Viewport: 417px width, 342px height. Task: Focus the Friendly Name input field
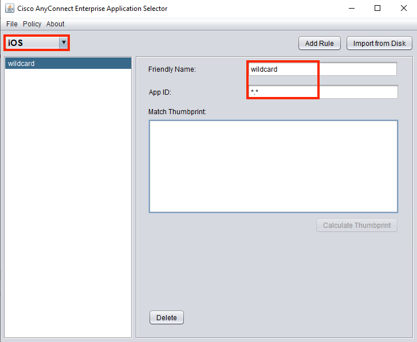(322, 69)
